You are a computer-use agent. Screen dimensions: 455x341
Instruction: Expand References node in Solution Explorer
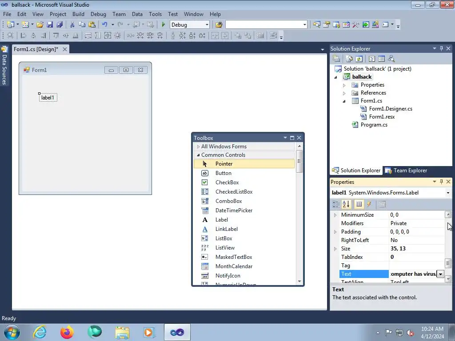[x=344, y=93]
